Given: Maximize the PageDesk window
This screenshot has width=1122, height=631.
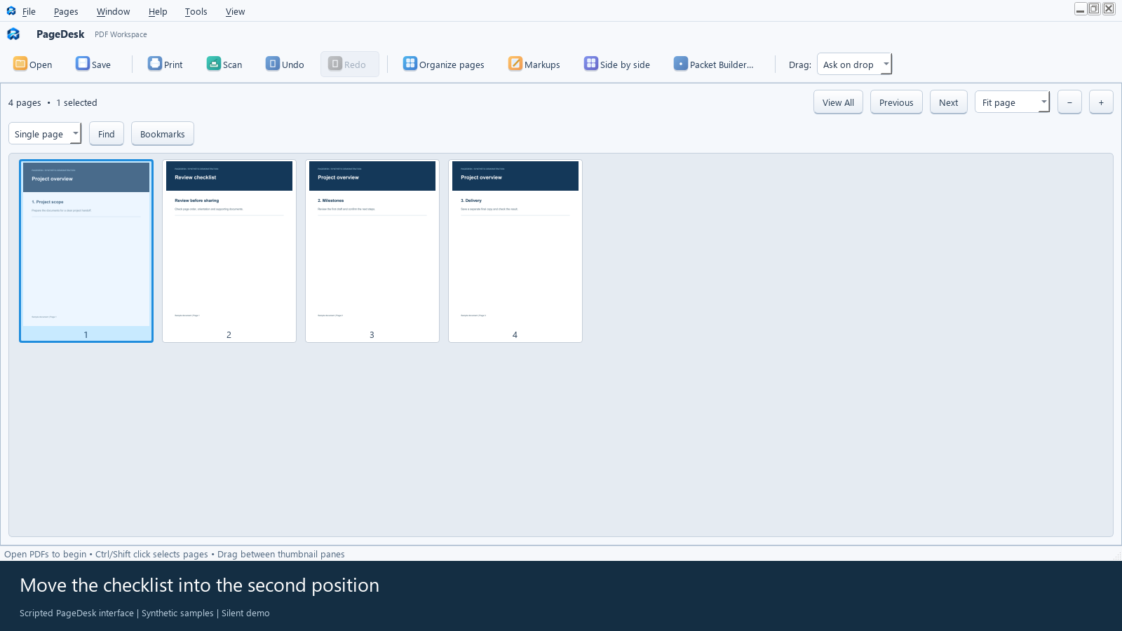Looking at the screenshot, I should click(x=1094, y=8).
